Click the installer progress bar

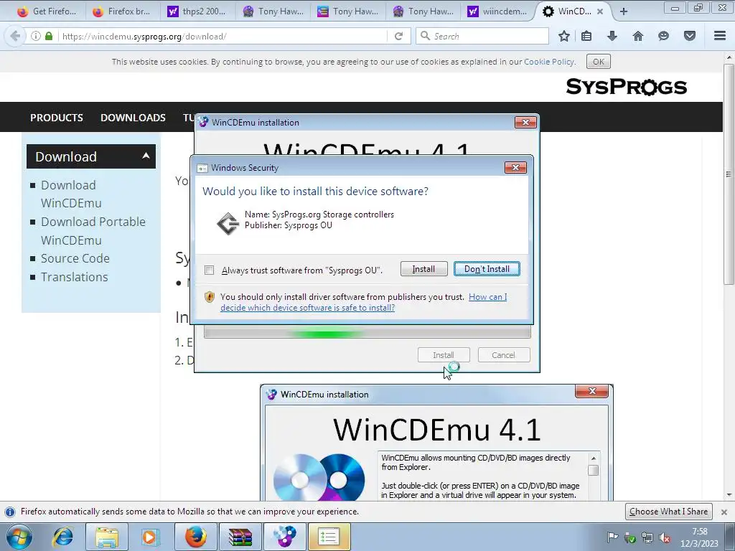(367, 333)
